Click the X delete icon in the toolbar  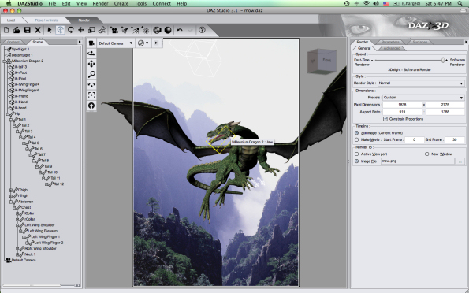38,30
